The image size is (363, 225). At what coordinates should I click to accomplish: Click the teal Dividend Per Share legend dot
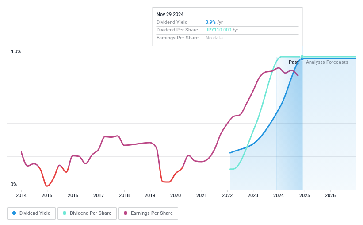(x=65, y=213)
